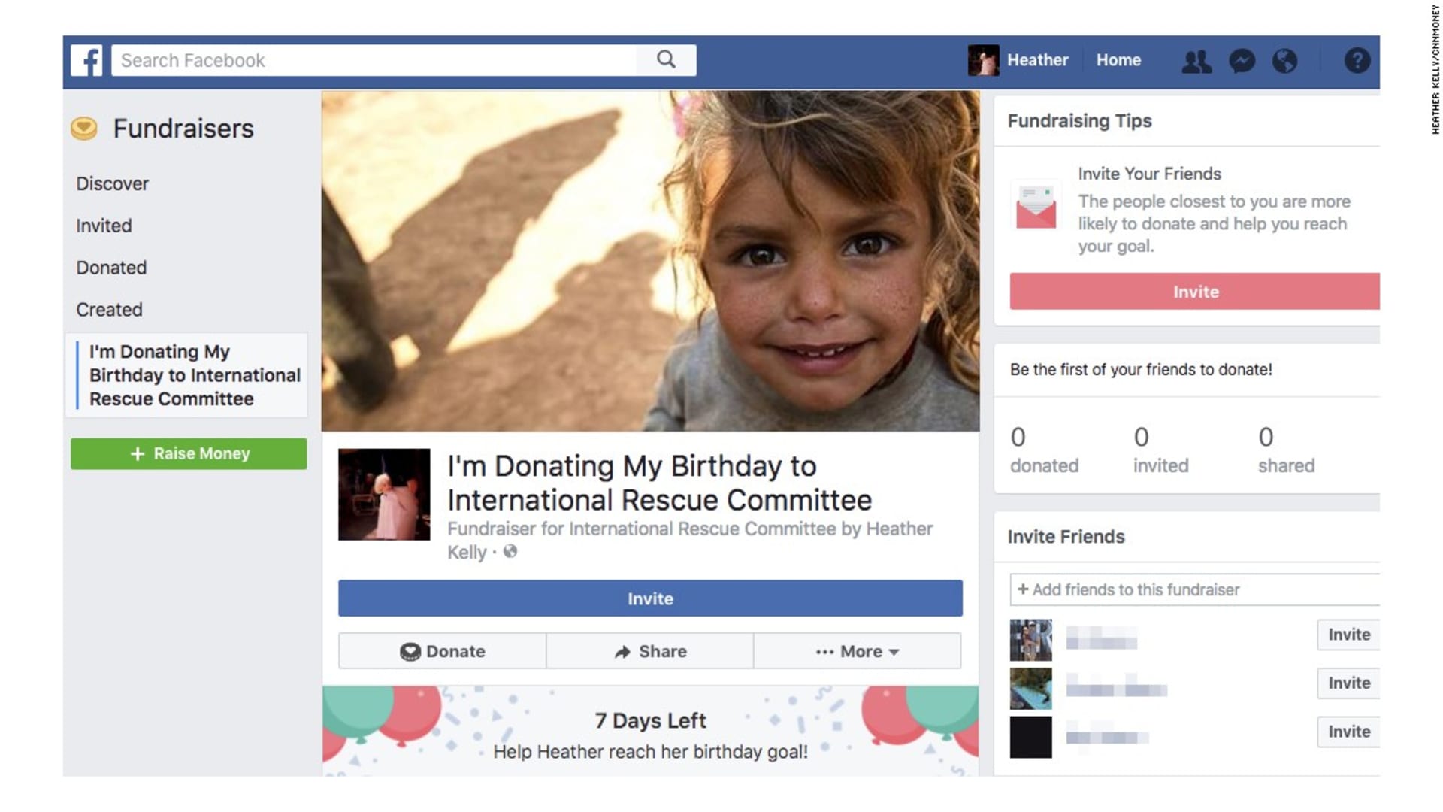1443x812 pixels.
Task: Click the Fundraisers coin heart icon
Action: click(x=84, y=129)
